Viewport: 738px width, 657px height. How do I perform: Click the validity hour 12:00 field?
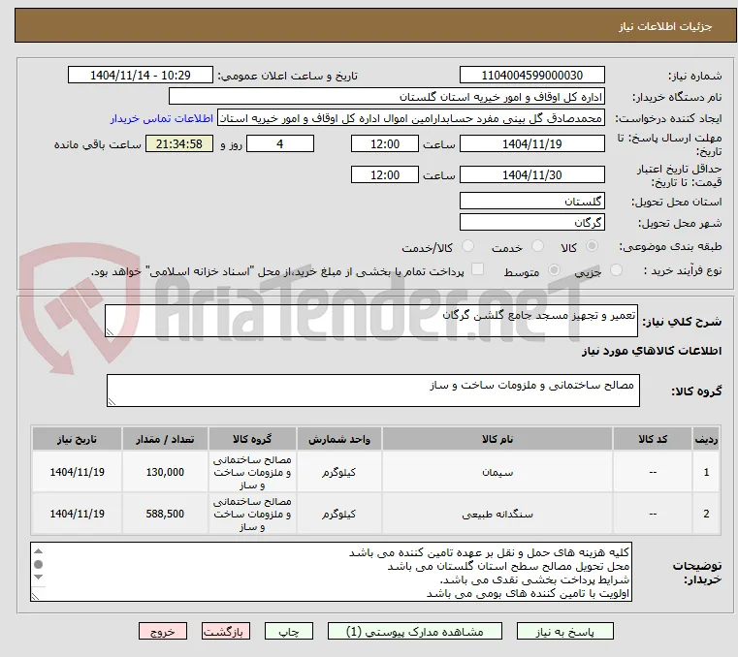coord(385,175)
